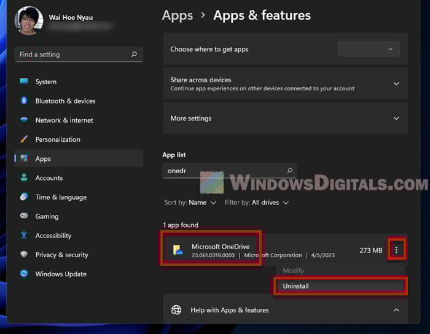Click the Windows Update sync icon
430x334 pixels.
tap(24, 273)
